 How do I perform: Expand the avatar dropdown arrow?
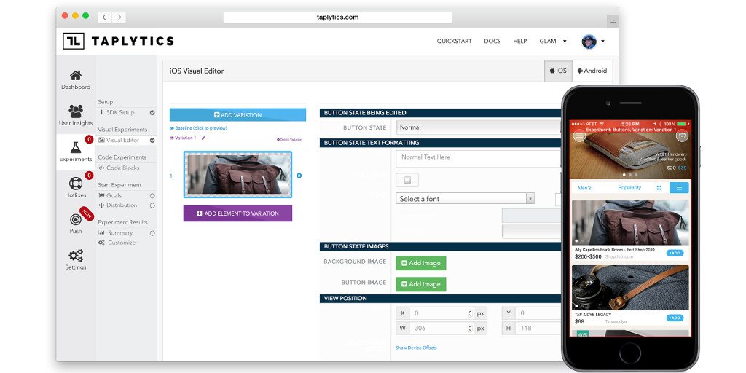(x=602, y=42)
